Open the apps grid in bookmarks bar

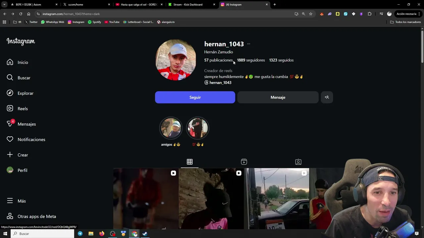tap(4, 22)
